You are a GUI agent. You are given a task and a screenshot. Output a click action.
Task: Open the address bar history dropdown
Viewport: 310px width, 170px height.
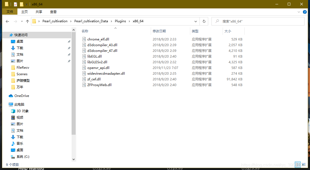pos(195,21)
